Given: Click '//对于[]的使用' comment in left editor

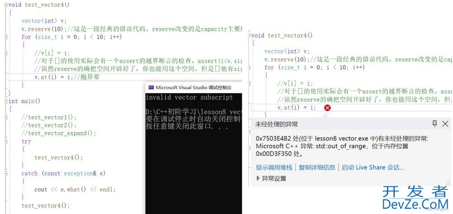Looking at the screenshot, I should click(138, 61).
